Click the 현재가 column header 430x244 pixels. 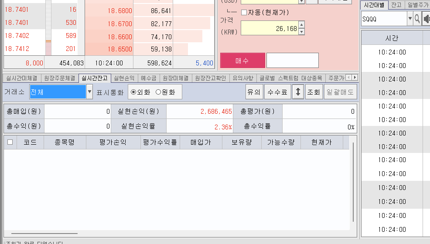click(x=322, y=142)
